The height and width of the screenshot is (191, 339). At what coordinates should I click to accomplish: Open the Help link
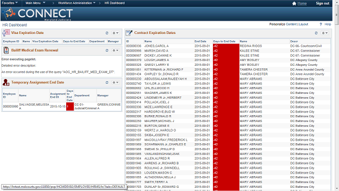pos(328,24)
